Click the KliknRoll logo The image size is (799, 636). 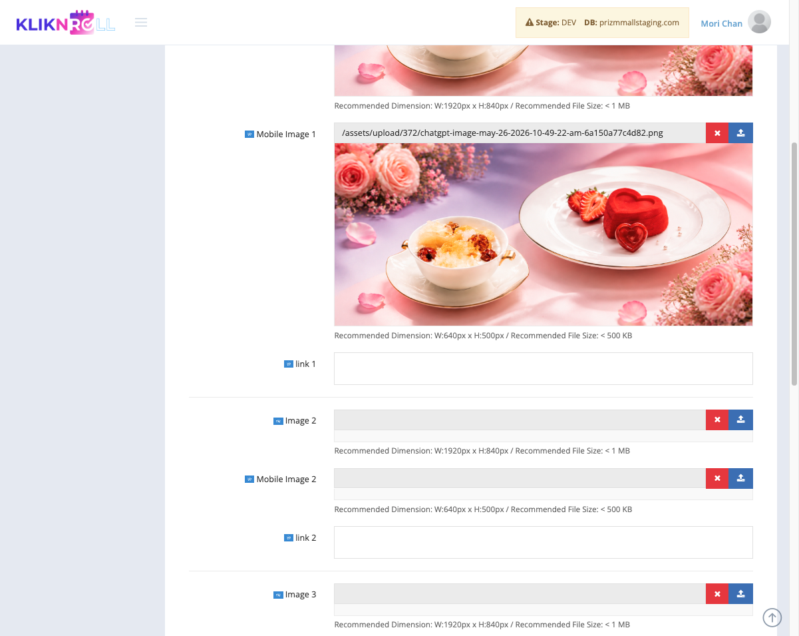point(66,23)
